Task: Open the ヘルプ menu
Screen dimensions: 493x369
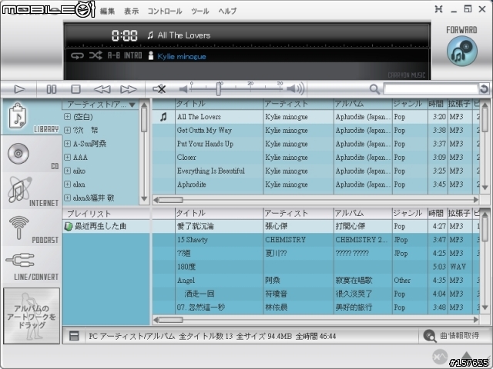Action: (x=227, y=12)
